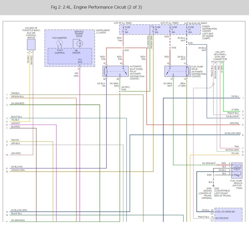Click the BLK/RED wire label
Viewport: 249px width, 225px height.
[15, 127]
